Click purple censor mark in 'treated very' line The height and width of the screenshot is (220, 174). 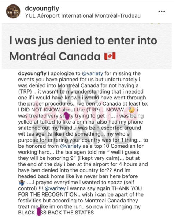tap(67, 115)
